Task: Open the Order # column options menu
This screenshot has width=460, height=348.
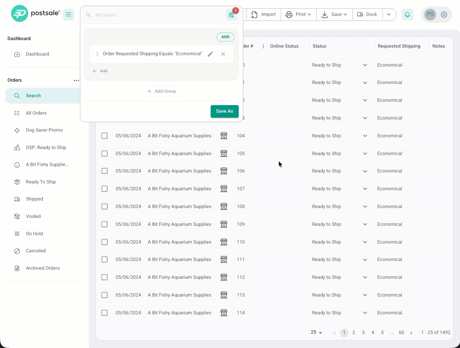Action: point(263,46)
